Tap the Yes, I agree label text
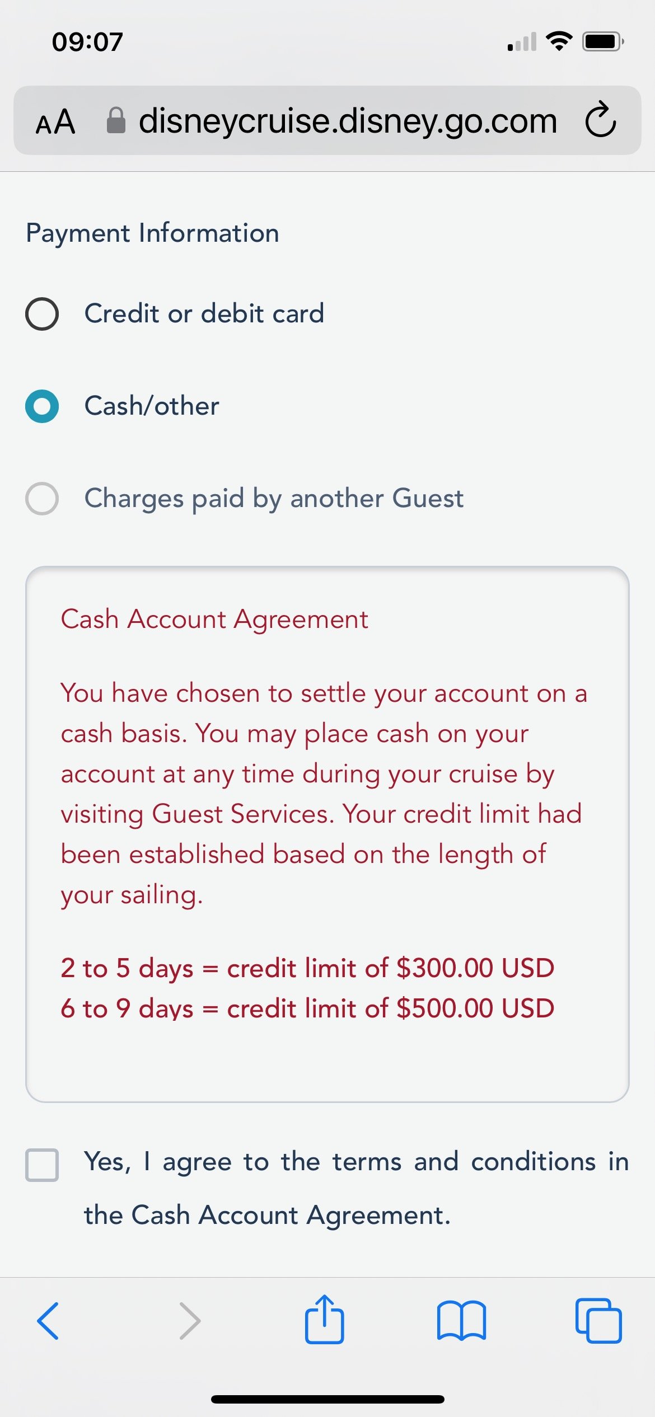Image resolution: width=655 pixels, height=1417 pixels. click(357, 1189)
